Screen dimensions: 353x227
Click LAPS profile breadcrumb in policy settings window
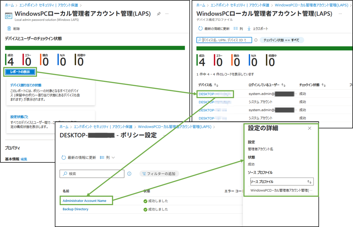174,127
